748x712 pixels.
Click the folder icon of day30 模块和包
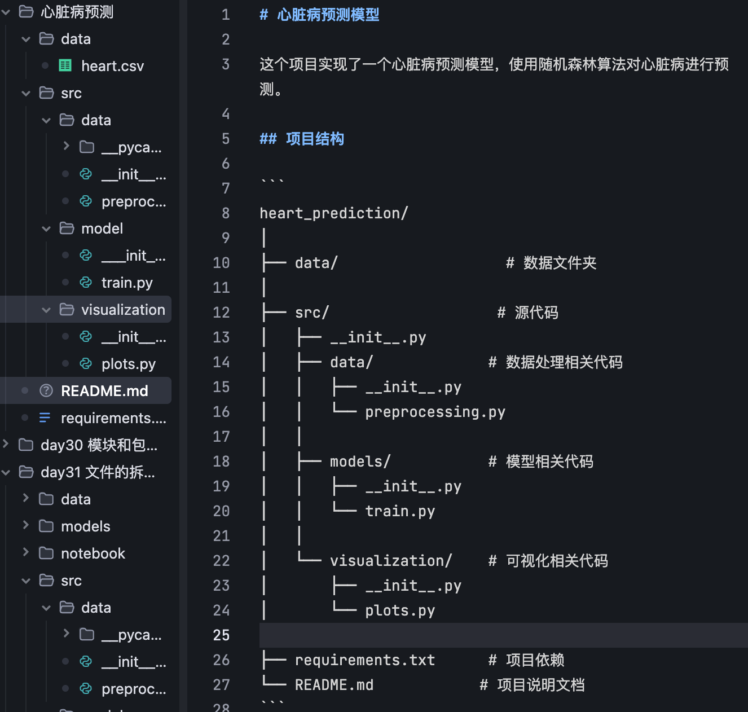tap(26, 445)
